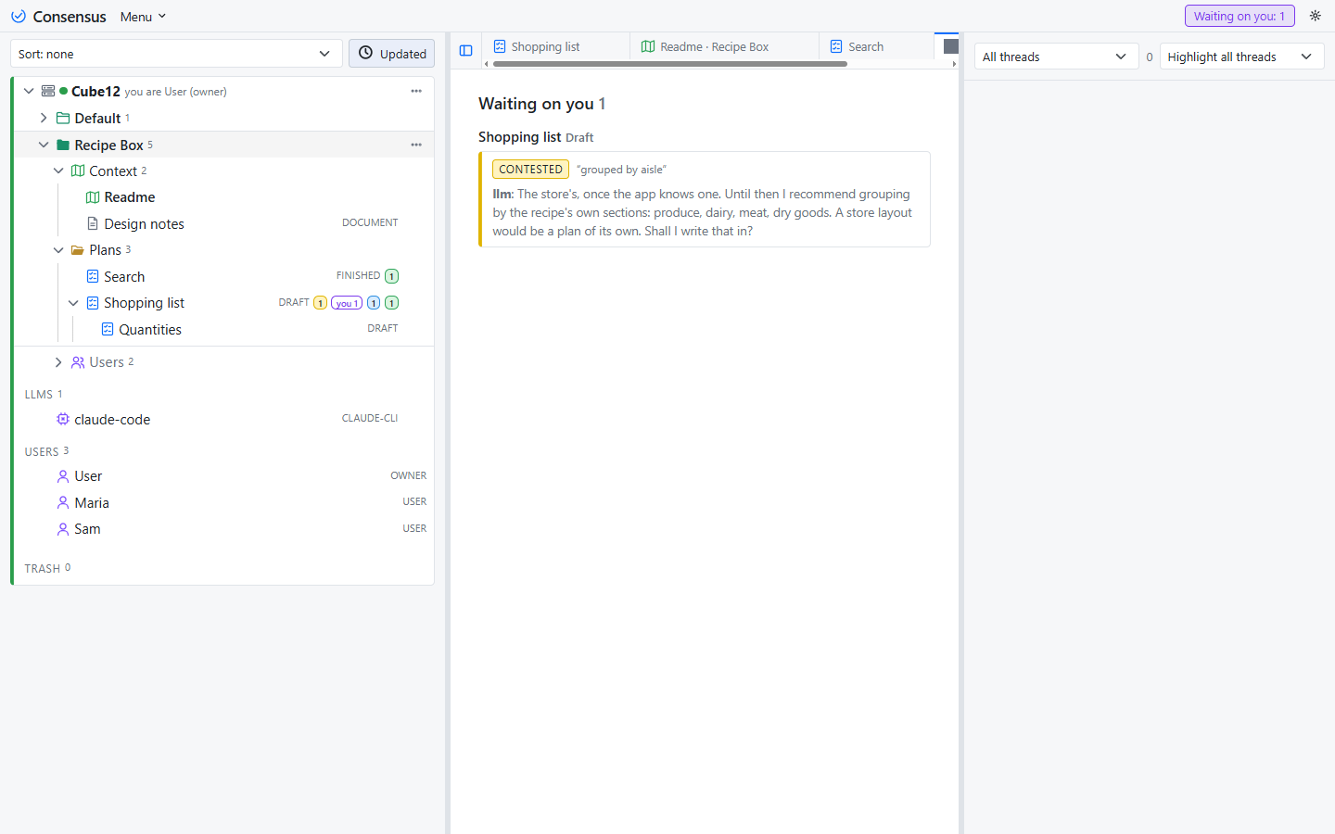Screen dimensions: 1335x834
Task: Toggle the sidebar panel icon beside tabs
Action: (466, 51)
